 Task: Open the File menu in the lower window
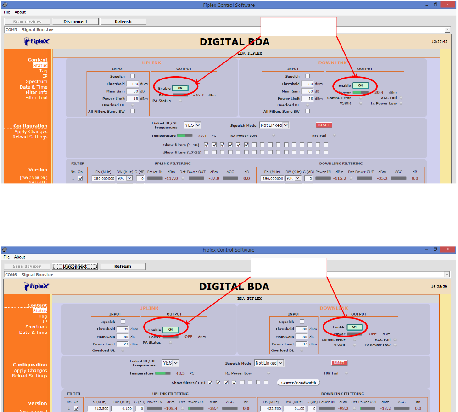[x=6, y=257]
